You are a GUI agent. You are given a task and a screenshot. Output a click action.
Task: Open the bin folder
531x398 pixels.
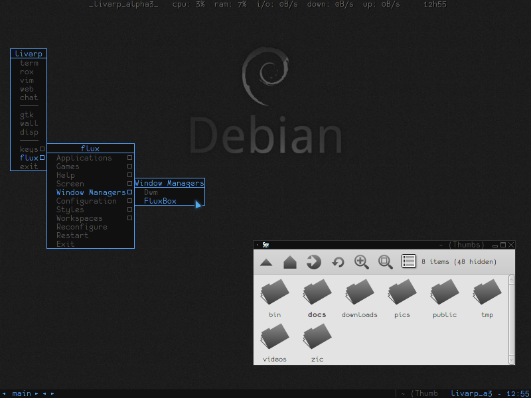coord(275,299)
